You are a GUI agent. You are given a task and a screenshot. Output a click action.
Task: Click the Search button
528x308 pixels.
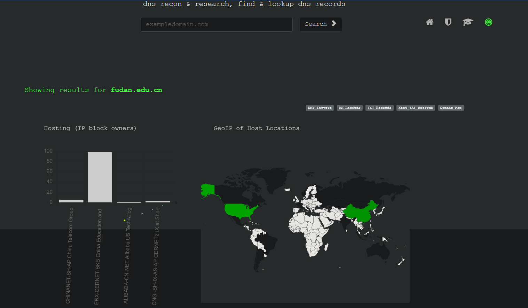(x=321, y=24)
